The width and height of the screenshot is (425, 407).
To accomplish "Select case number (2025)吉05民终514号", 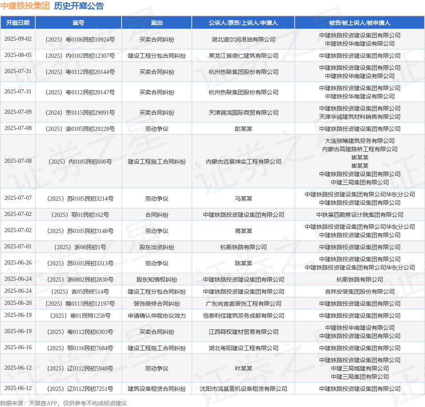I will point(80,292).
